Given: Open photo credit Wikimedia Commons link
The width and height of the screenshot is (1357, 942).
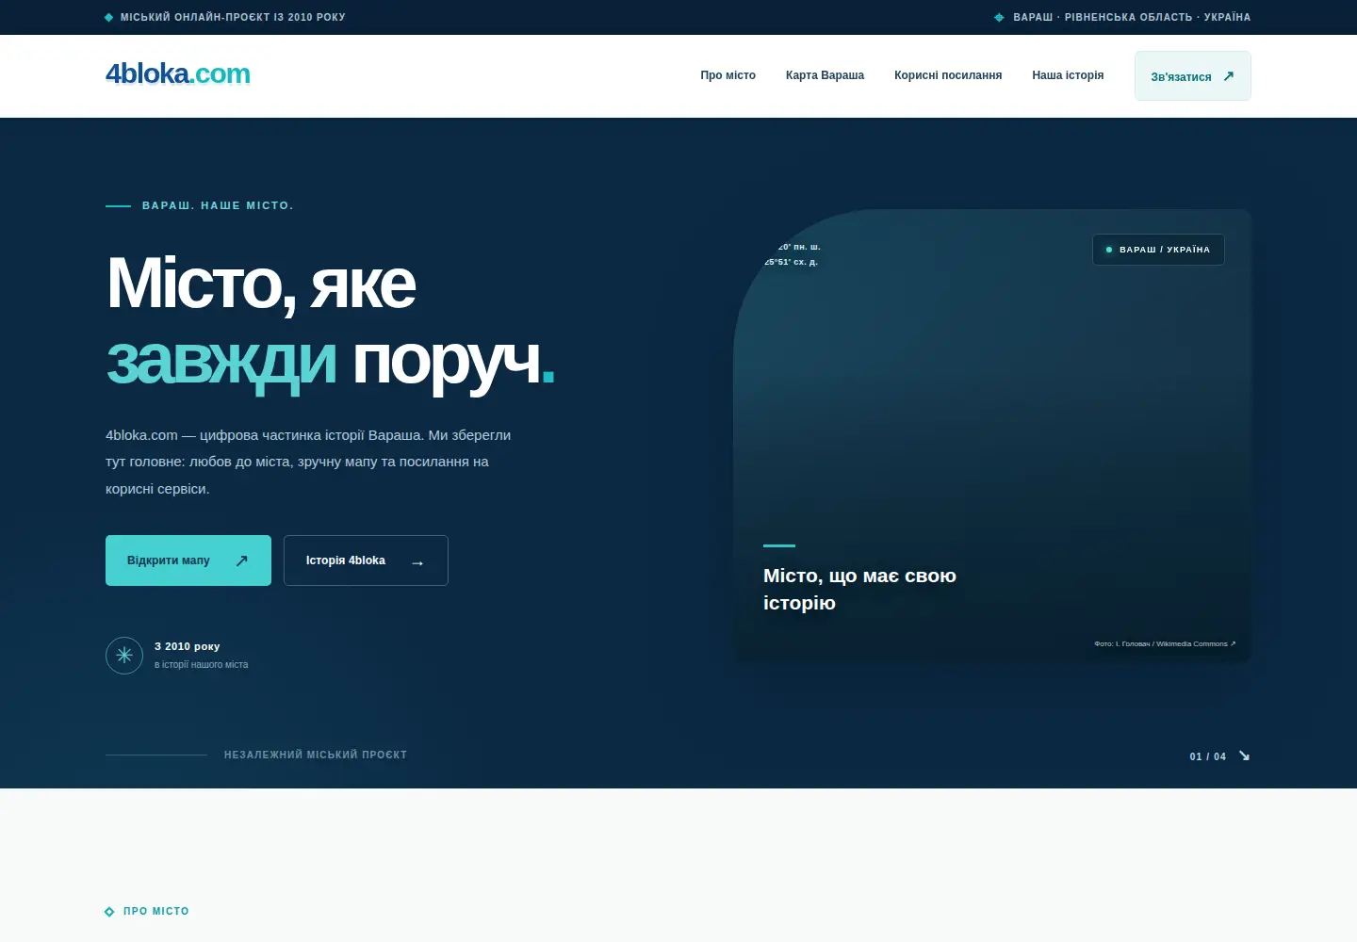Looking at the screenshot, I should [1165, 644].
